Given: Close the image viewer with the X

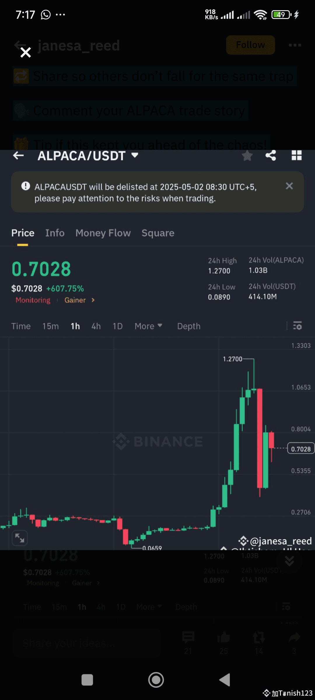Looking at the screenshot, I should (26, 52).
